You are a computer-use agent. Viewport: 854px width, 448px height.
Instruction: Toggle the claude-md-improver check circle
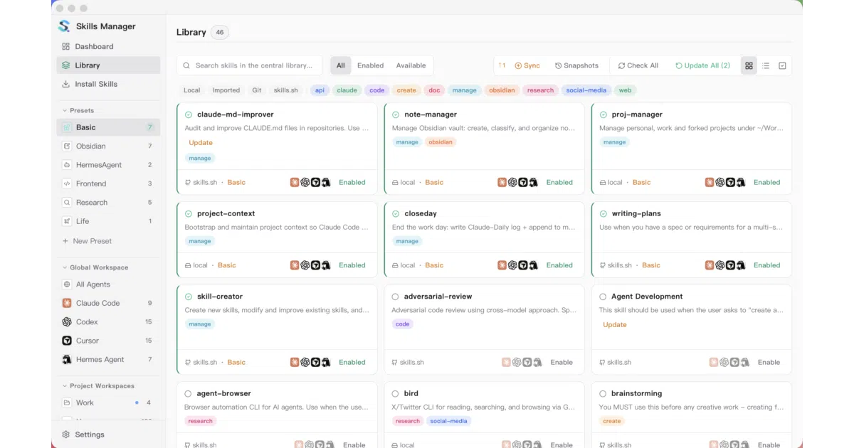coord(189,114)
